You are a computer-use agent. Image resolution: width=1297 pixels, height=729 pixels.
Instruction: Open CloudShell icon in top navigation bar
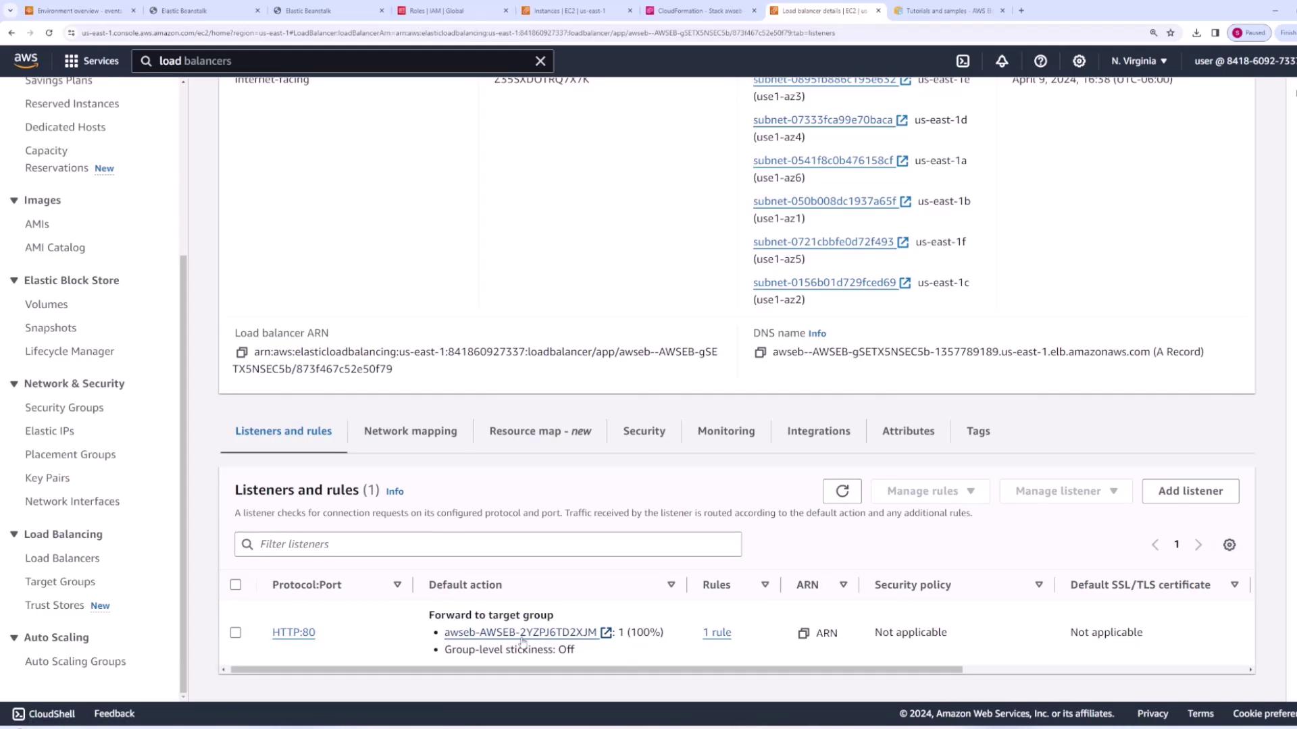click(x=963, y=61)
